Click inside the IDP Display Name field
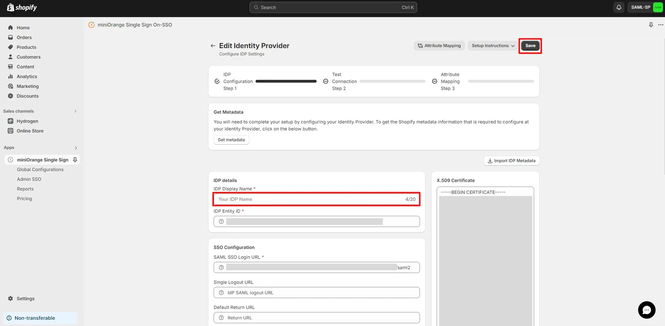The height and width of the screenshot is (326, 665). coord(307,199)
